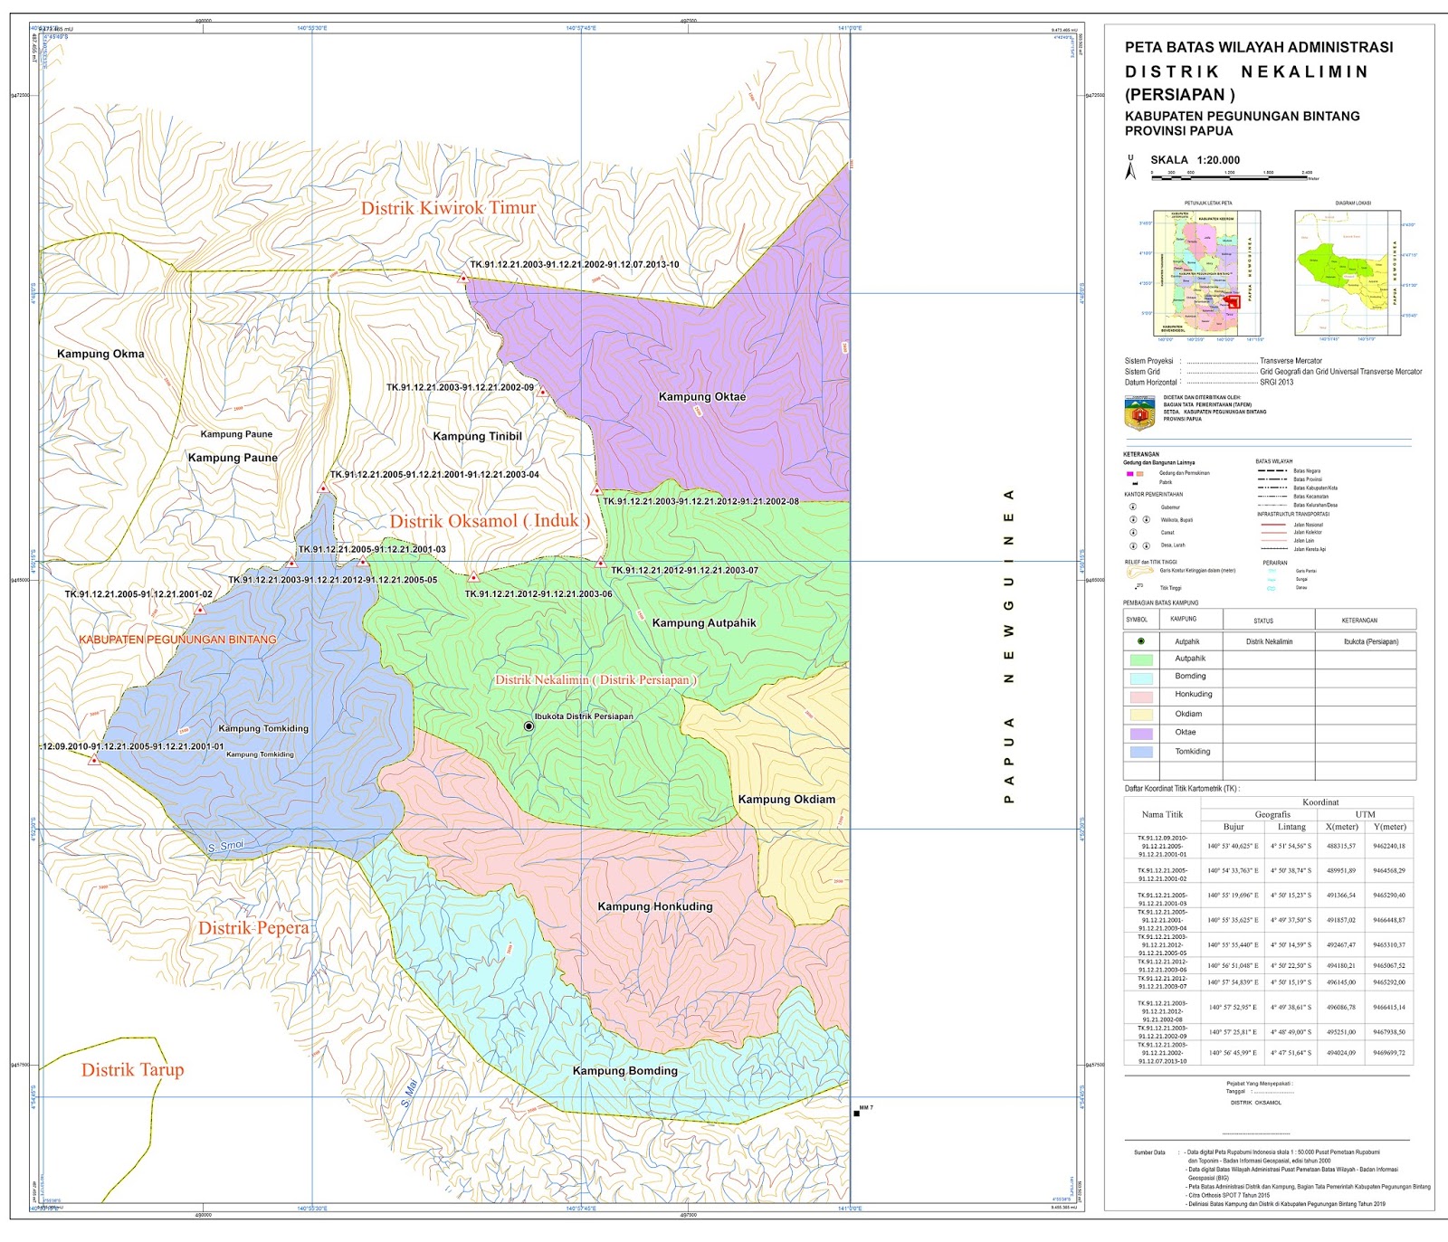Select the triangle marker for TK point 2013-10
The width and height of the screenshot is (1448, 1242).
(463, 279)
